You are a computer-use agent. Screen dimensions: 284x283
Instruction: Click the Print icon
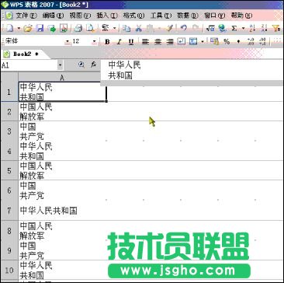coord(78,28)
